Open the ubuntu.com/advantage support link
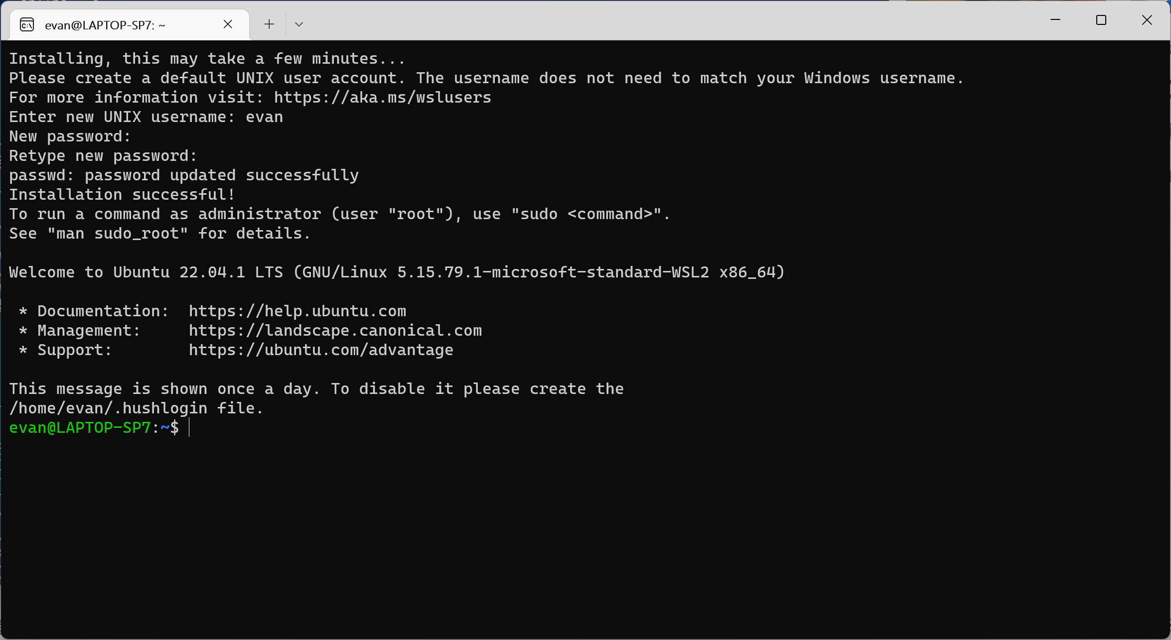The width and height of the screenshot is (1171, 640). click(321, 350)
